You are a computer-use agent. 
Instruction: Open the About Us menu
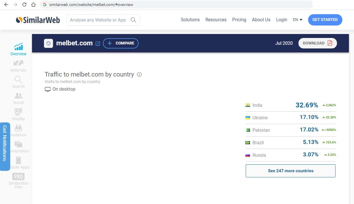pyautogui.click(x=261, y=20)
